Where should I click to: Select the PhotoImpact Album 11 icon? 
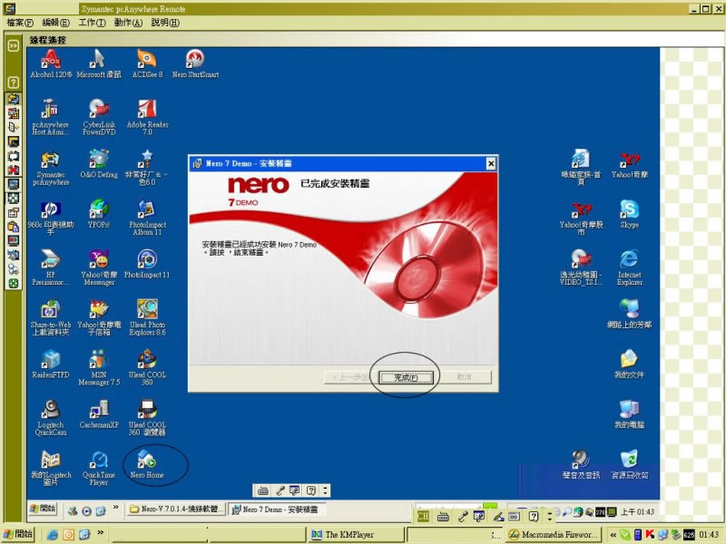click(147, 218)
